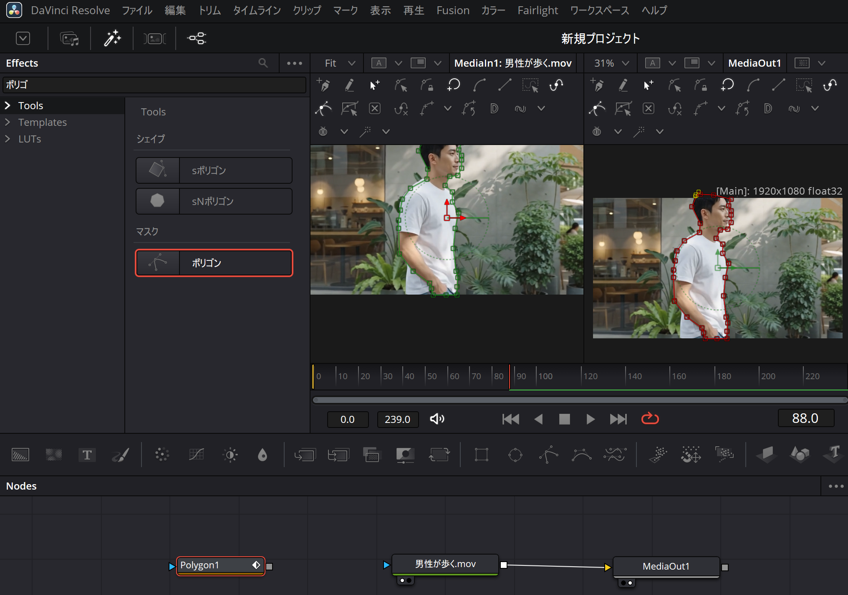
Task: Open Effects panel three-dot options menu
Action: coord(295,63)
